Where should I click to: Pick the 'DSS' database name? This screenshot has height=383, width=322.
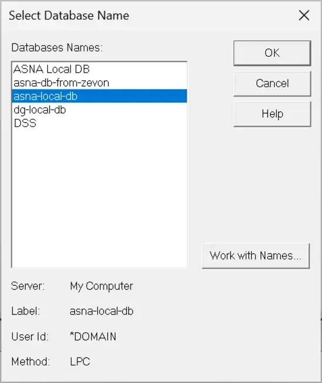click(99, 123)
